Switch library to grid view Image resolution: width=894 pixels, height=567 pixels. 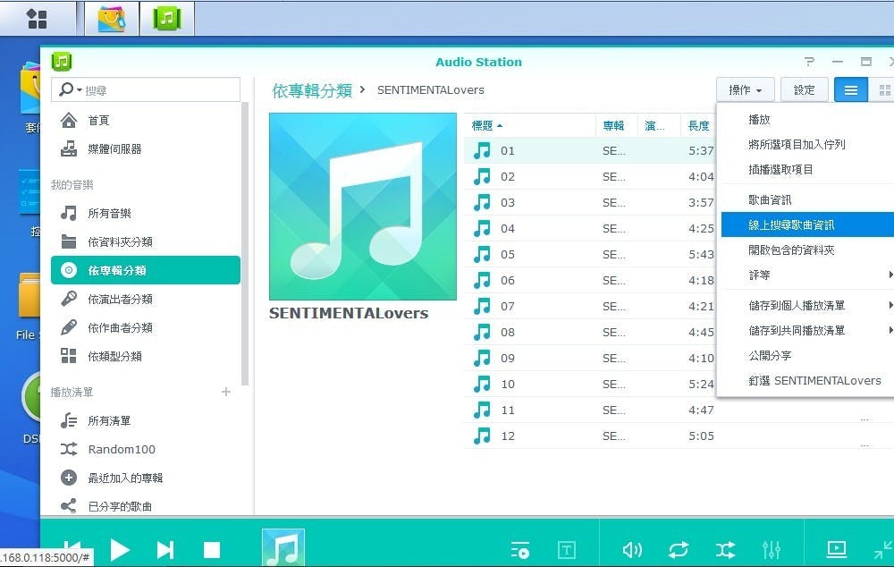[885, 89]
